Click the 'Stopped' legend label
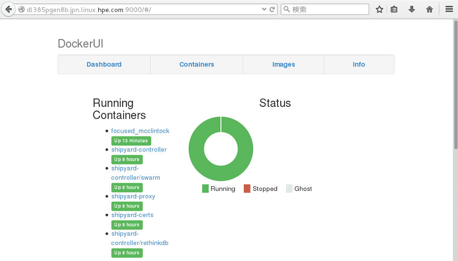Viewport: 458px width, 261px height. pos(265,189)
